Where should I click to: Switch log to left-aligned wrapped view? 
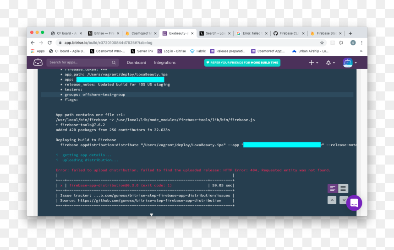click(x=333, y=188)
